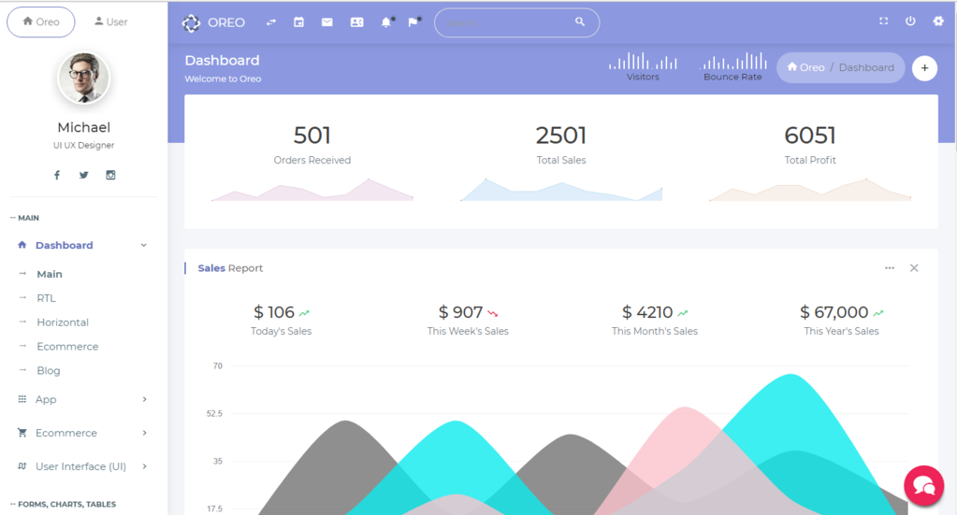Click the Total Sales blue area chart
The image size is (957, 515).
pyautogui.click(x=561, y=190)
